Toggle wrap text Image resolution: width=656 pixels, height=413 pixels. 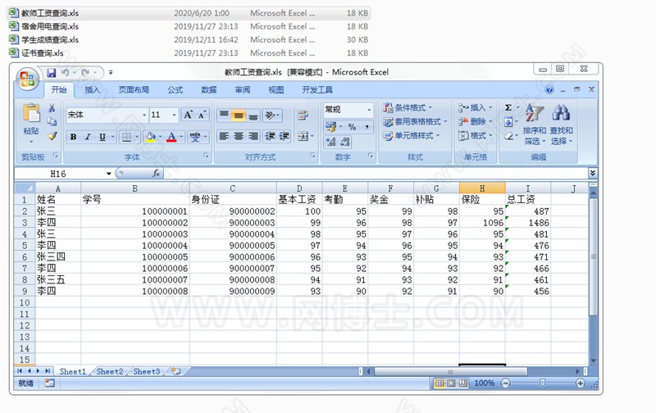[303, 115]
